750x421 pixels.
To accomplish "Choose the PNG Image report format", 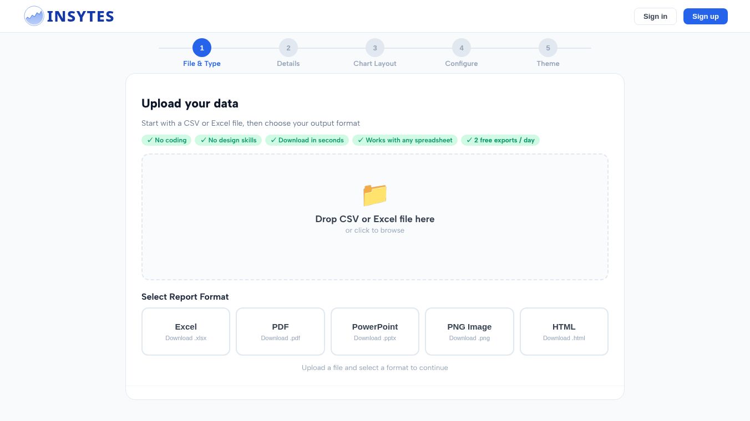I will click(469, 331).
